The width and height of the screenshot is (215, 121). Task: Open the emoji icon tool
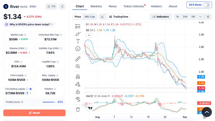[78, 49]
